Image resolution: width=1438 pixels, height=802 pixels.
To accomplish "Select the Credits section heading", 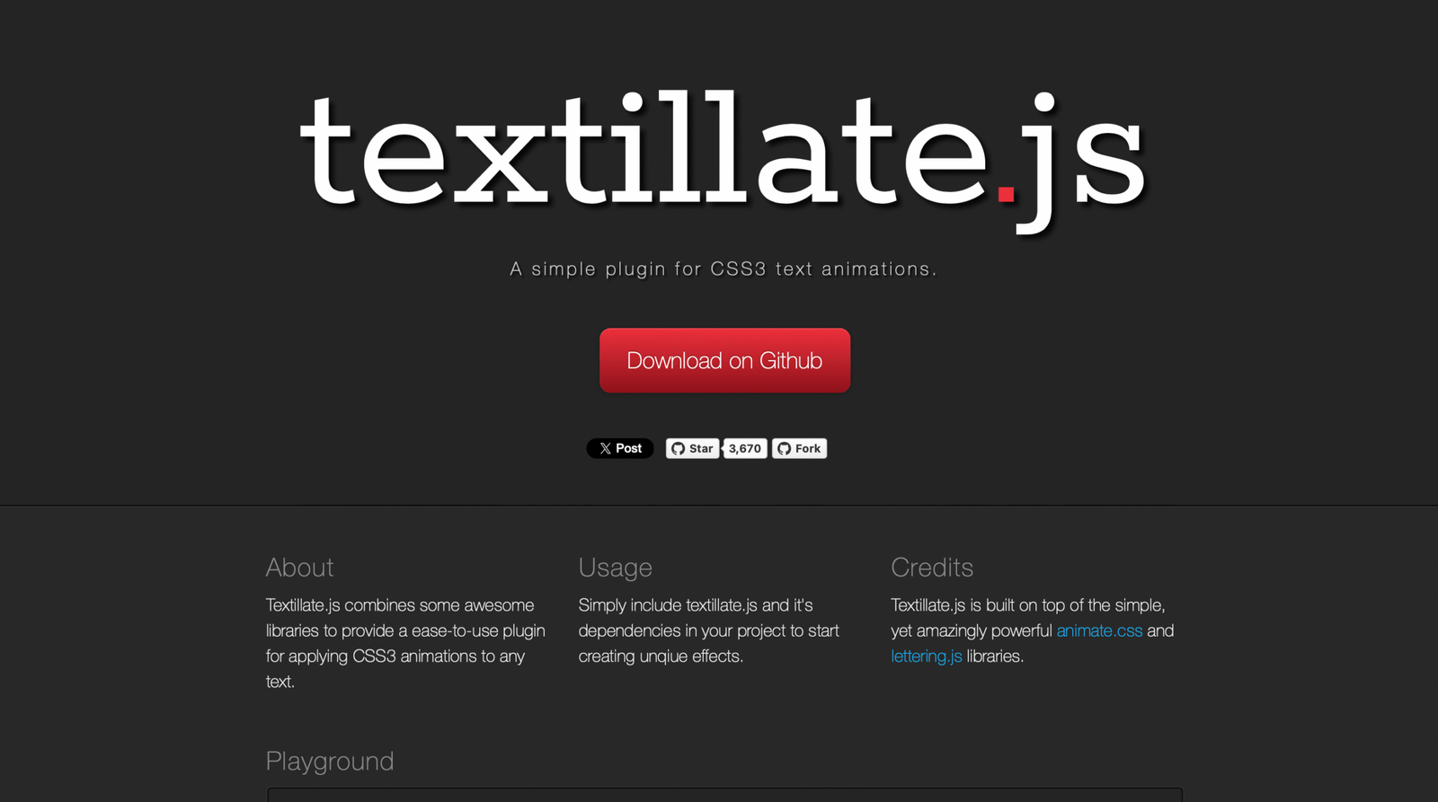I will tap(932, 568).
